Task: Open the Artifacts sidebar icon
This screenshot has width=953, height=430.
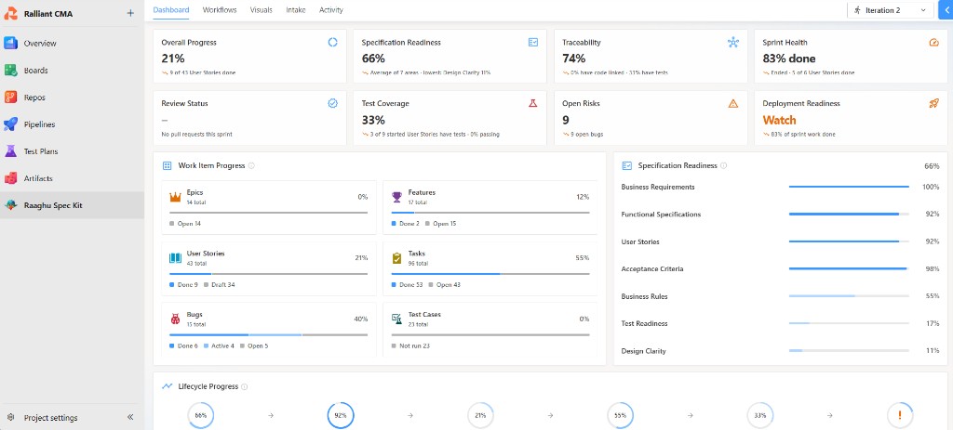Action: (10, 178)
